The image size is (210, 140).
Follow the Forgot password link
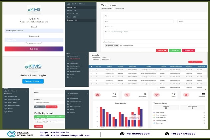click(34, 43)
